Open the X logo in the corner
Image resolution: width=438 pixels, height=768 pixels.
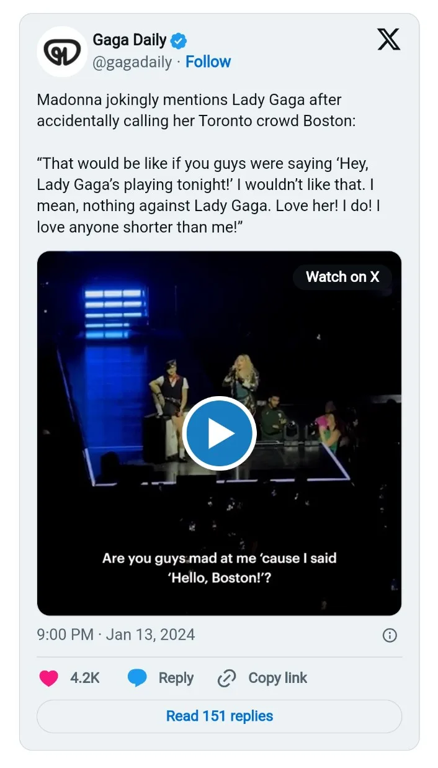(x=389, y=40)
